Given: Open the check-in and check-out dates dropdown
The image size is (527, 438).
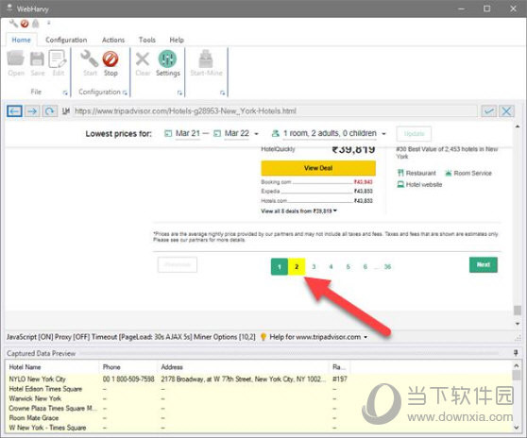Looking at the screenshot, I should click(257, 134).
